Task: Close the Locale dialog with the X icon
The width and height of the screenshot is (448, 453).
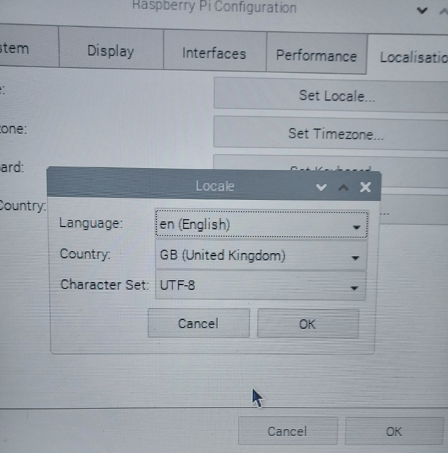Action: [366, 187]
